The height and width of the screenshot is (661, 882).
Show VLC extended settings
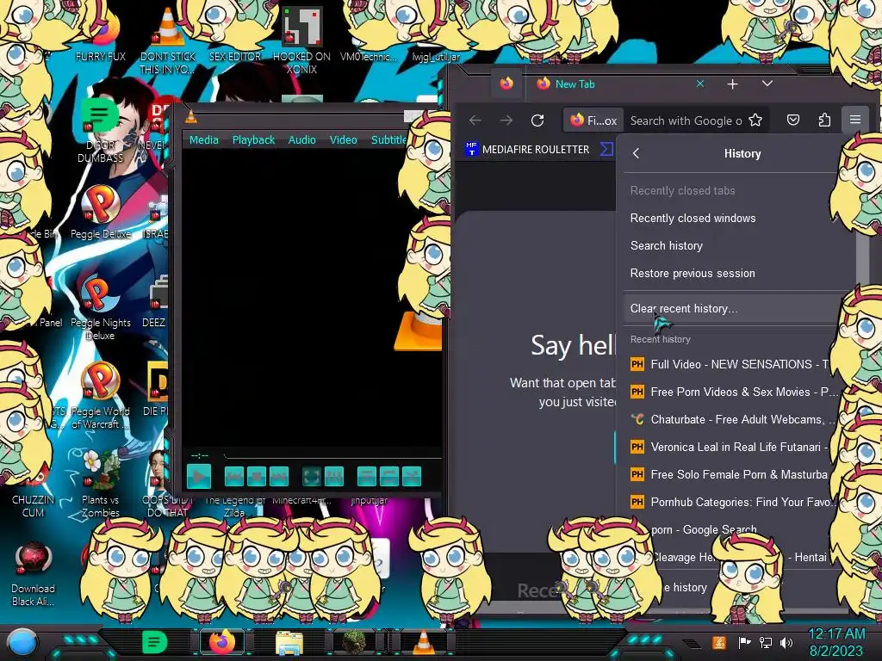click(x=334, y=477)
